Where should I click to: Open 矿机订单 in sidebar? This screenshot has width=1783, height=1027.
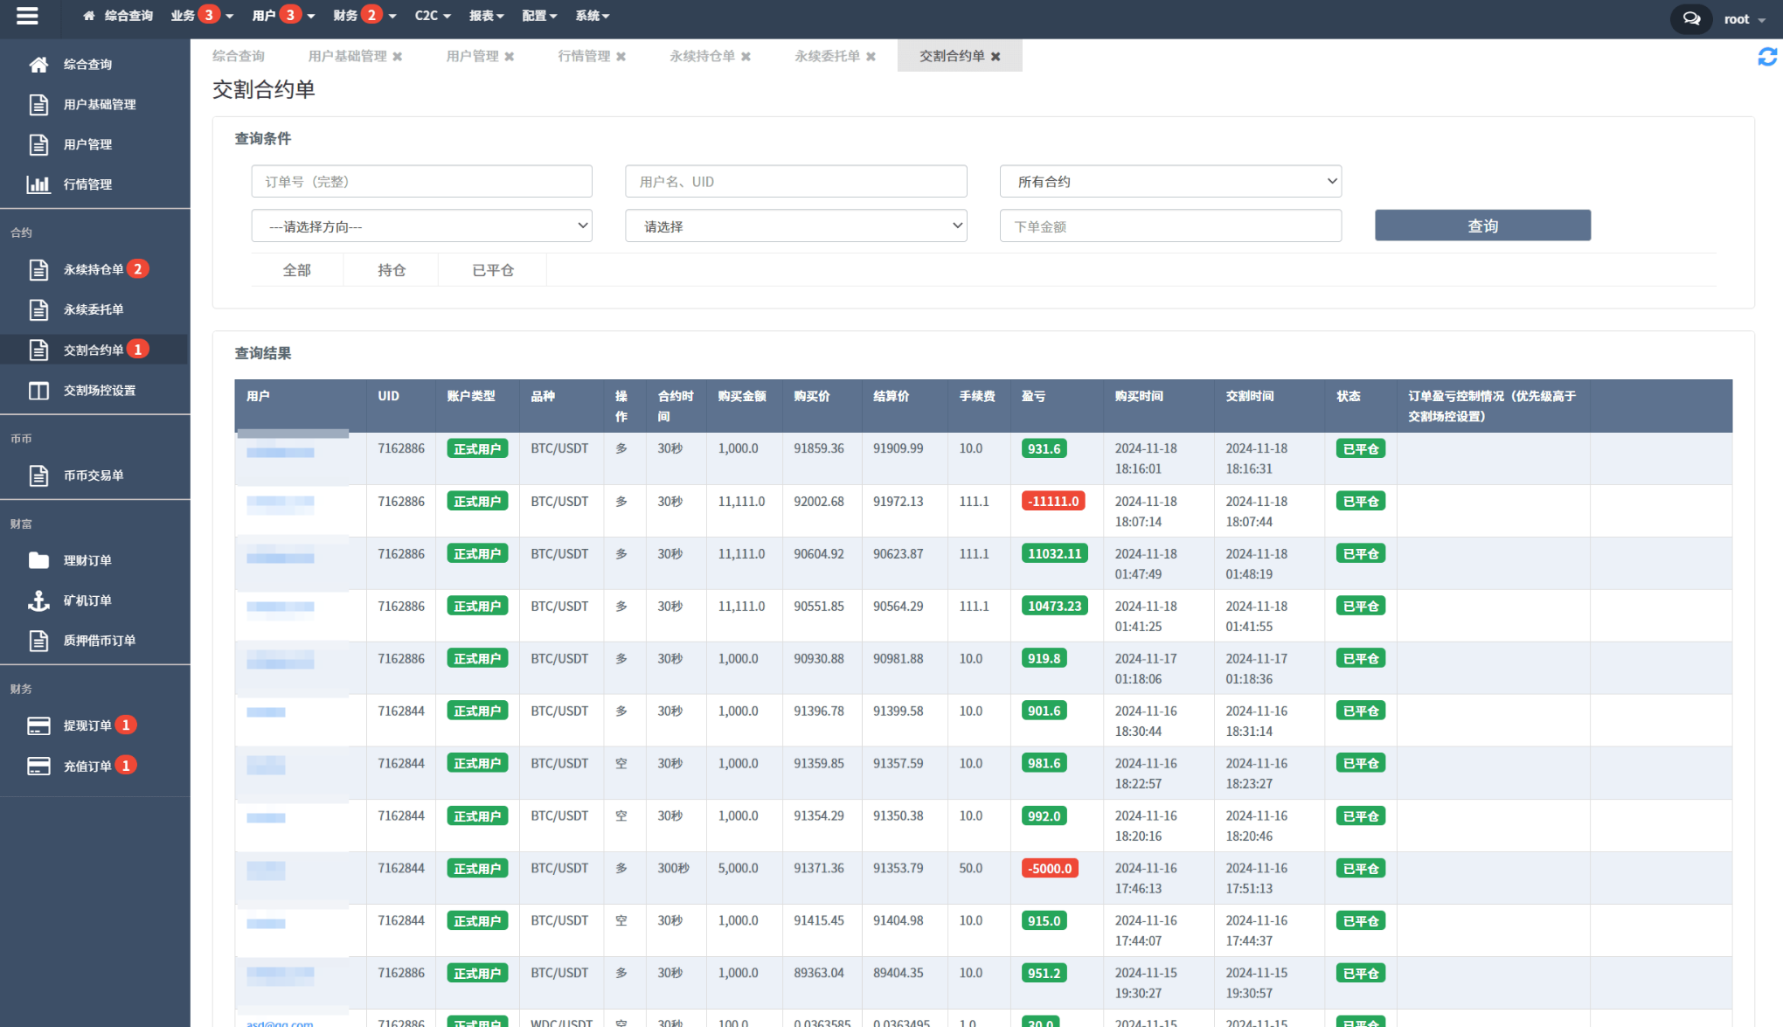click(87, 600)
